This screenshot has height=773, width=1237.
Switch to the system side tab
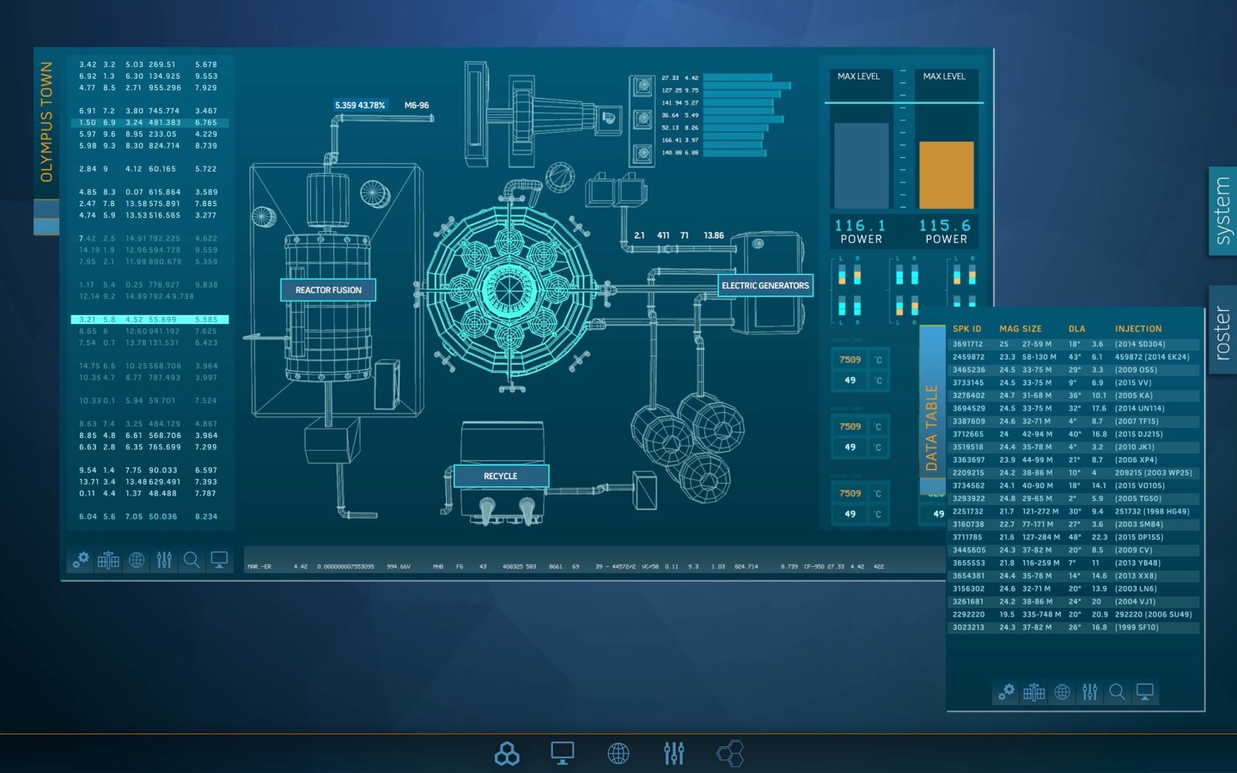click(1222, 211)
